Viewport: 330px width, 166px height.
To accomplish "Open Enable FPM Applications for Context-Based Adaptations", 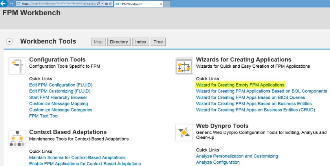I will point(85,164).
